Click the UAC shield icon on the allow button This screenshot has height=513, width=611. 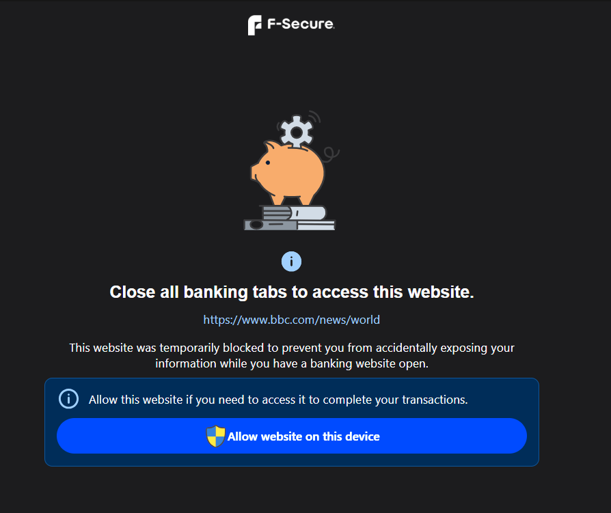(215, 436)
